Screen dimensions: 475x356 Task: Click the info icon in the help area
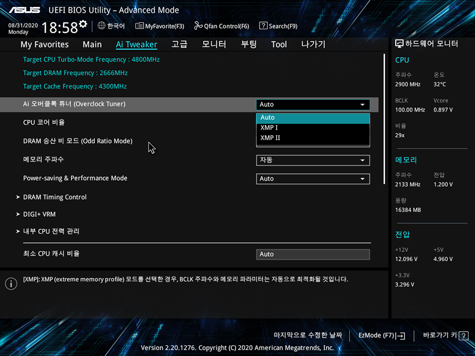click(x=11, y=284)
